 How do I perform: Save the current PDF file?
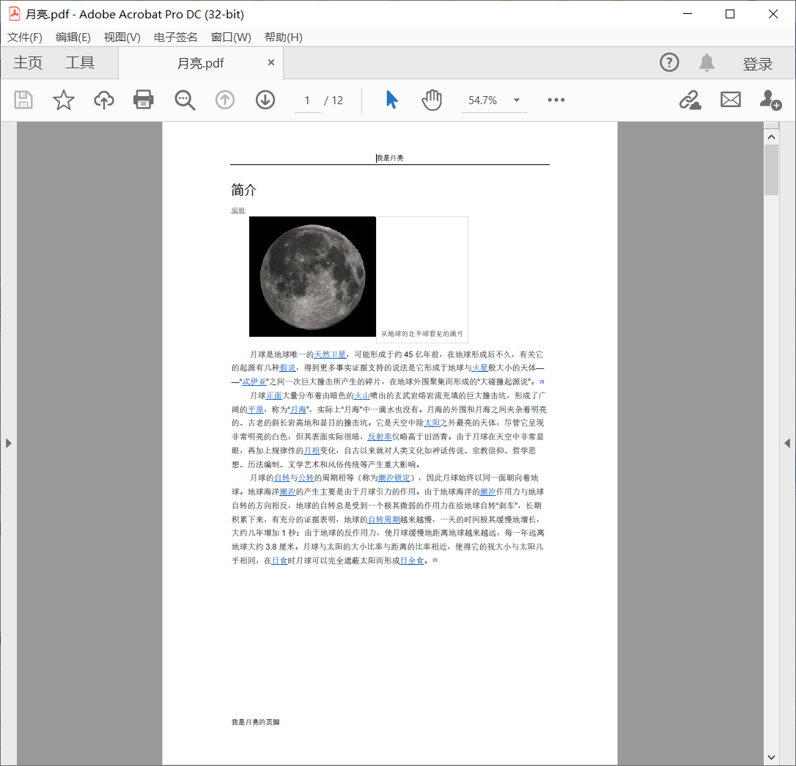point(23,100)
